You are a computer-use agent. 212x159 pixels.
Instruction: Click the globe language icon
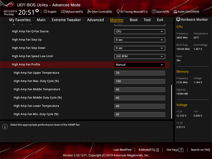(x=45, y=11)
